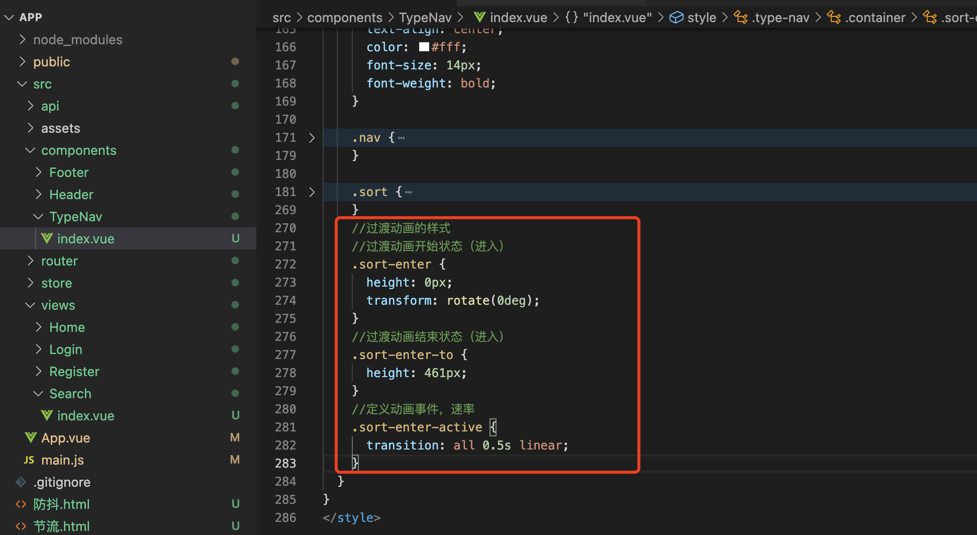Click the '//定义动画事件, 速率' comment
Screen dimensions: 977x535
(413, 409)
